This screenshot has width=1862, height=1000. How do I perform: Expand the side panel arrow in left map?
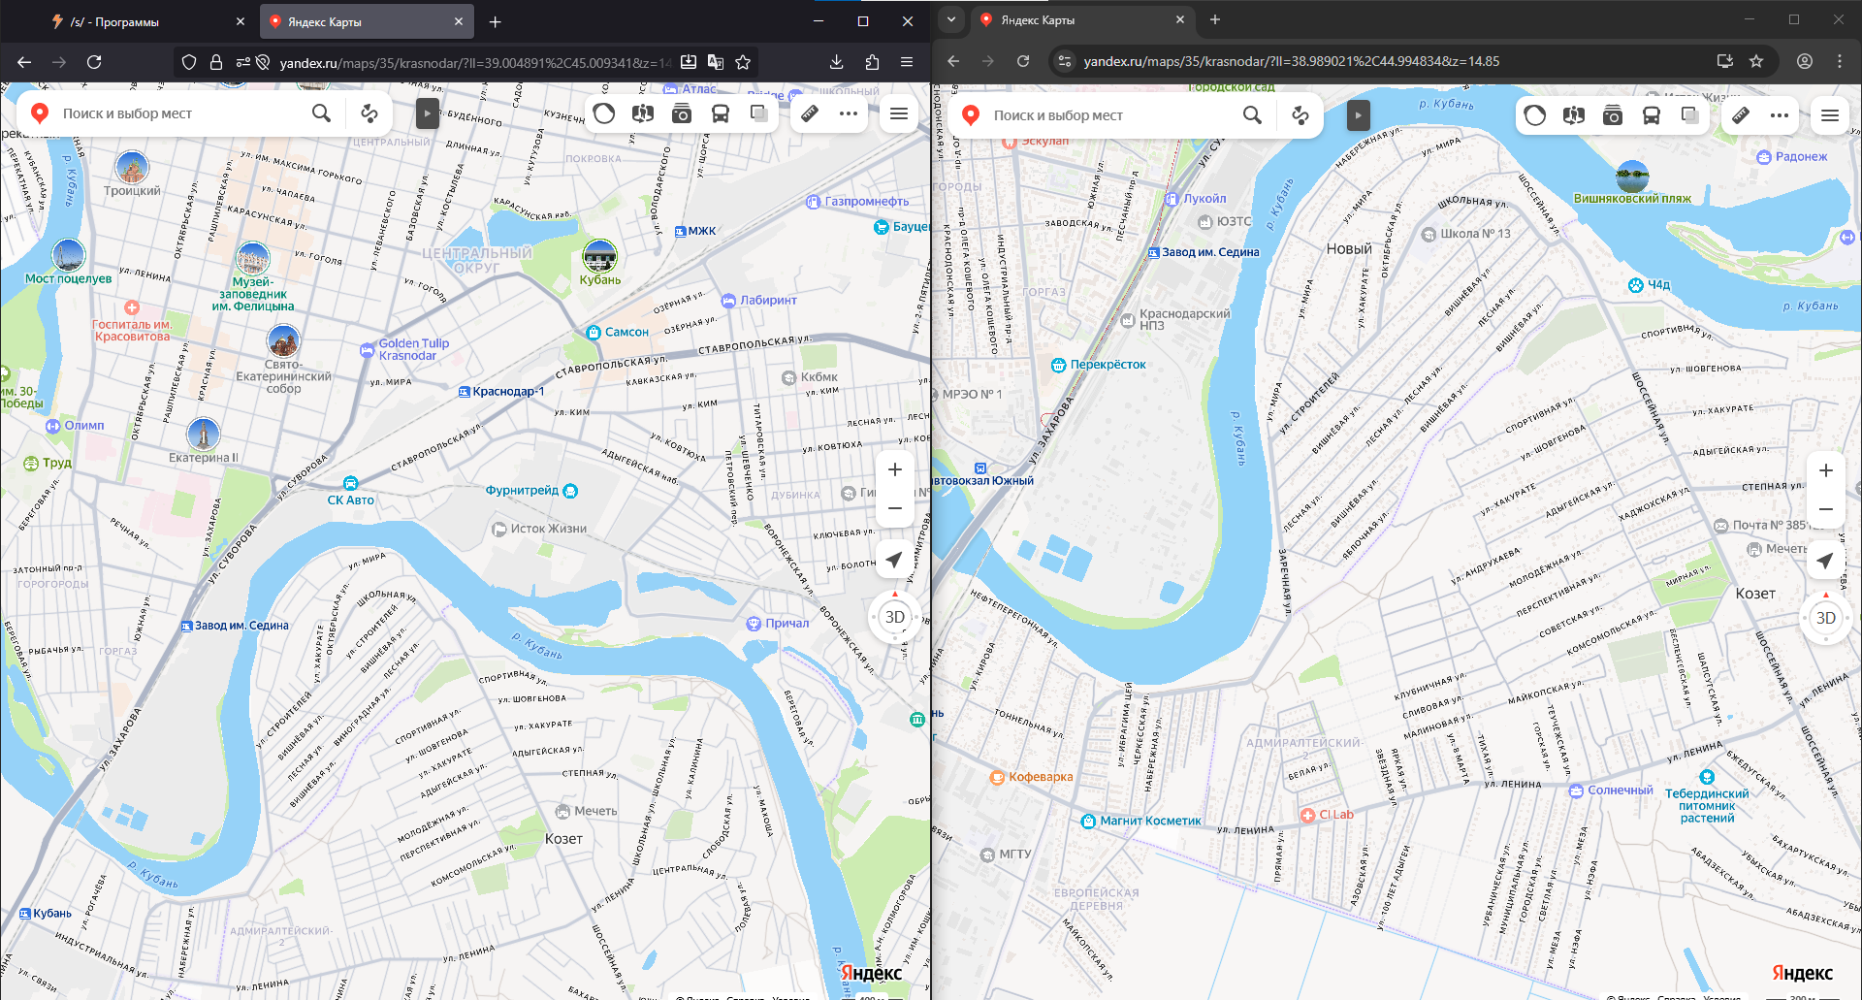point(427,113)
